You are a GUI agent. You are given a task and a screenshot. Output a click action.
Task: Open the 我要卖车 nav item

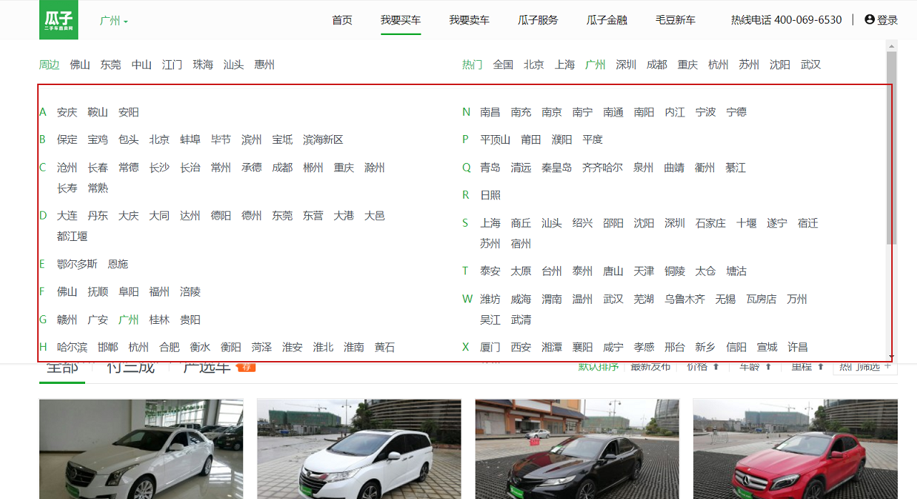[x=469, y=20]
